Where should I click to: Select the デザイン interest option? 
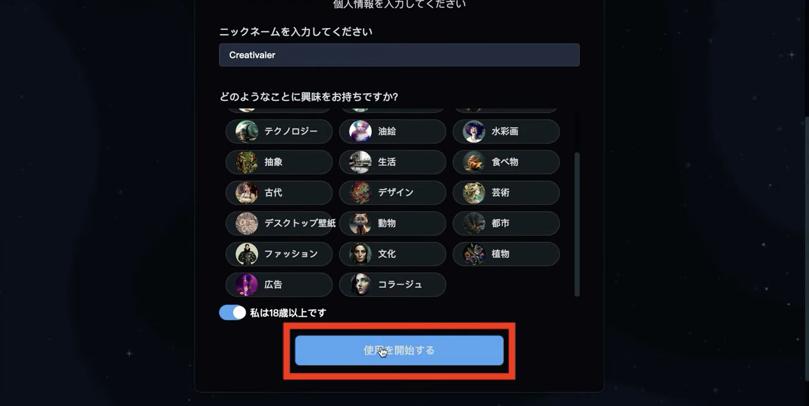392,193
